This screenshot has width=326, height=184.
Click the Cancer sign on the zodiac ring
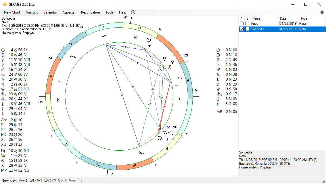pos(71,44)
